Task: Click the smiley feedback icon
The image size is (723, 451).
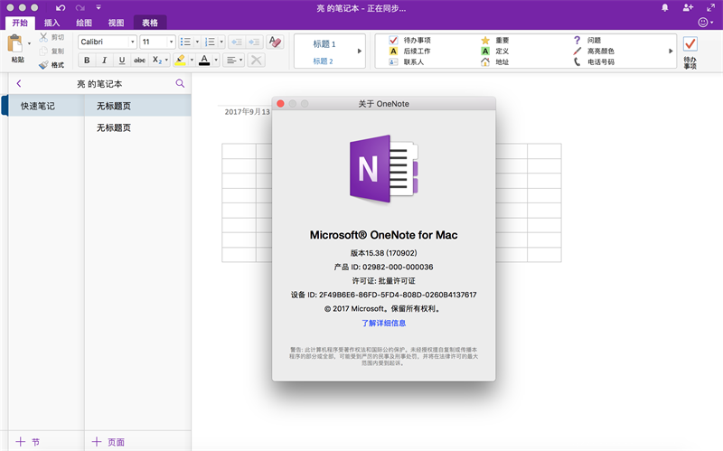Action: click(x=703, y=22)
